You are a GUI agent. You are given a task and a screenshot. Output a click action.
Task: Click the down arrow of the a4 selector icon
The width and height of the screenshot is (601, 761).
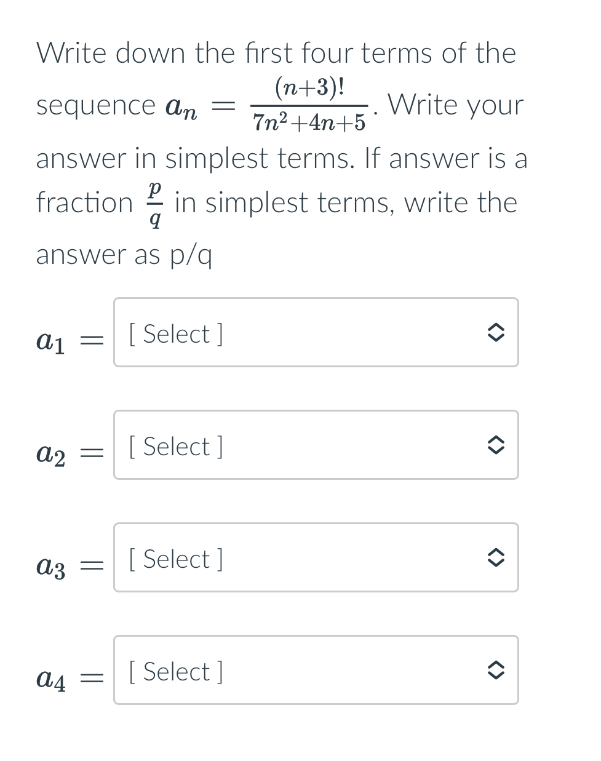point(497,675)
